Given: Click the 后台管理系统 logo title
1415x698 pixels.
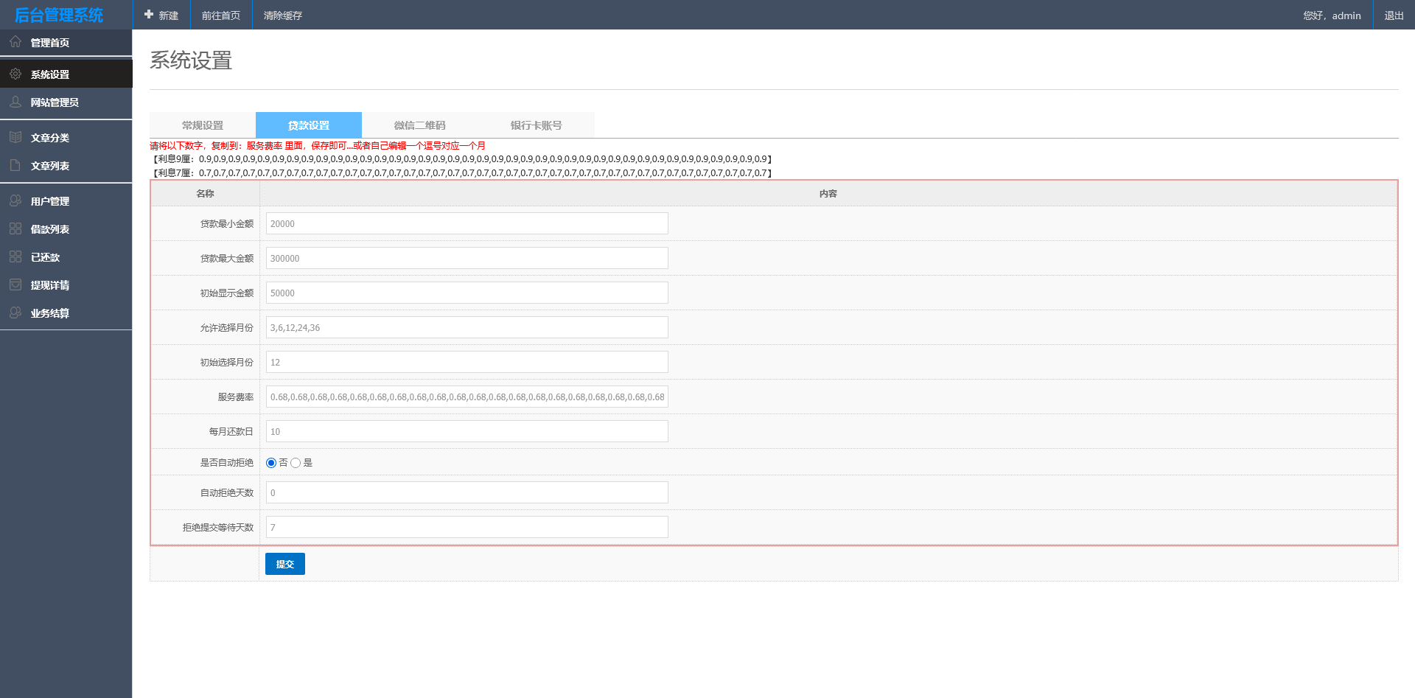Looking at the screenshot, I should click(x=59, y=15).
